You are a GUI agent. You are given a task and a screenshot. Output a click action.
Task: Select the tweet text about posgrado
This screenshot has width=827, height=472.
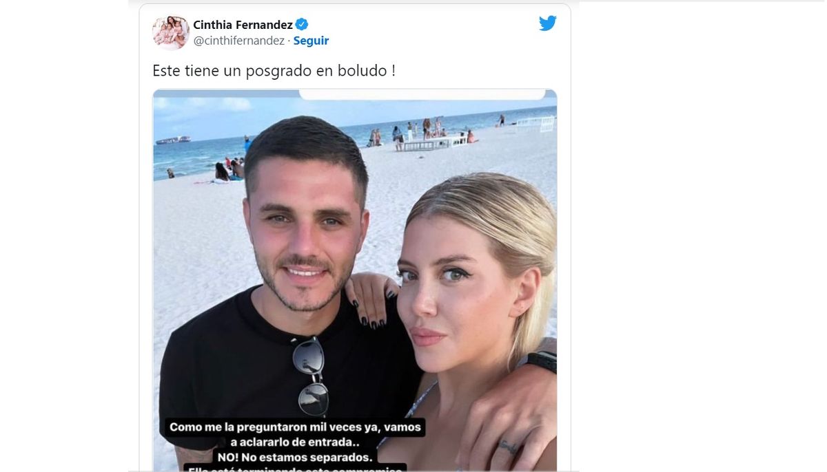coord(274,70)
